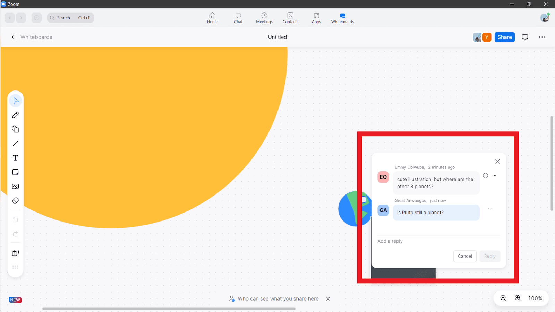
Task: Open the pages panel icon
Action: (x=15, y=253)
